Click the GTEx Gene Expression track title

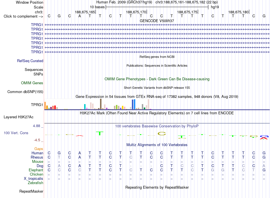[x=157, y=97]
